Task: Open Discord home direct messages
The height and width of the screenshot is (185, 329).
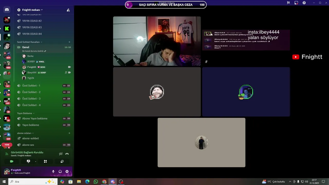Action: click(x=7, y=10)
